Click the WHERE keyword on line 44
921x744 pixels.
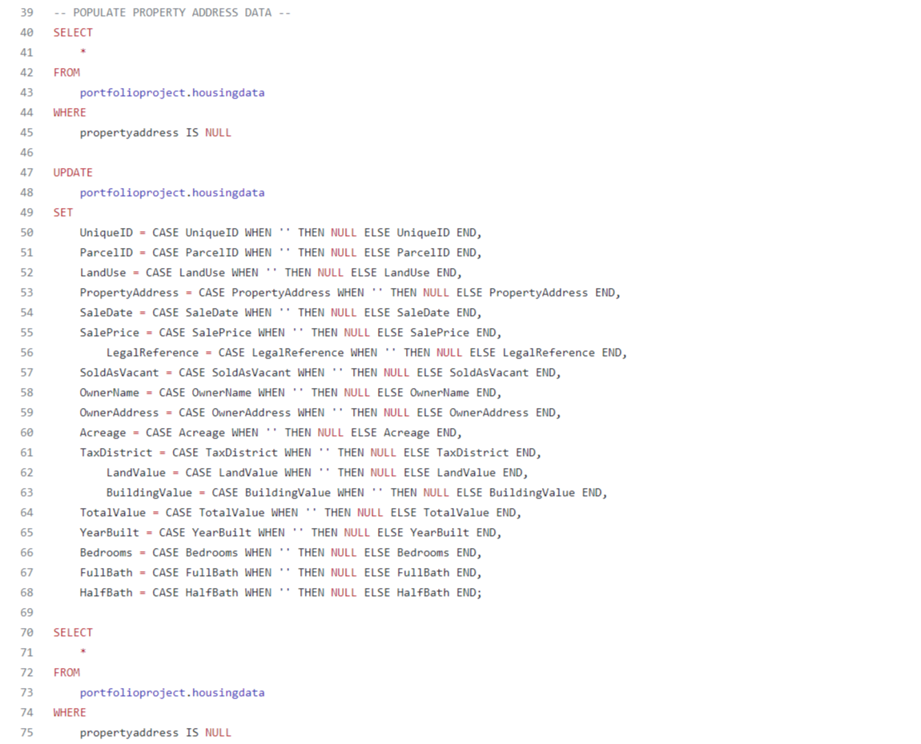[70, 112]
